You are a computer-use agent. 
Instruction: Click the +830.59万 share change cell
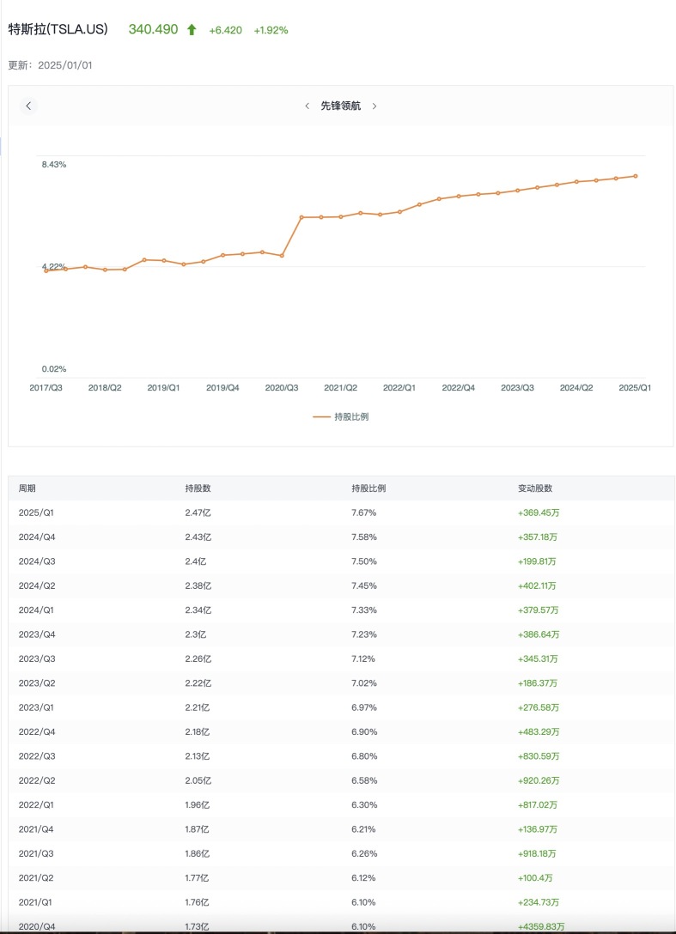pyautogui.click(x=539, y=756)
